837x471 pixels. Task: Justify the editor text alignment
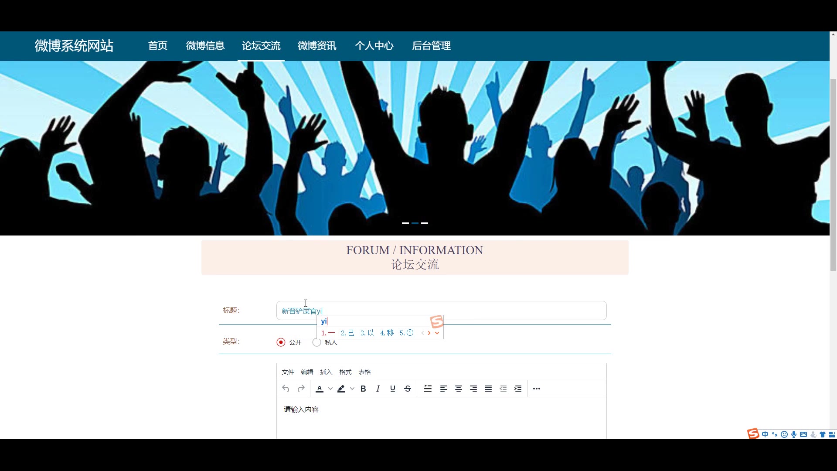488,389
